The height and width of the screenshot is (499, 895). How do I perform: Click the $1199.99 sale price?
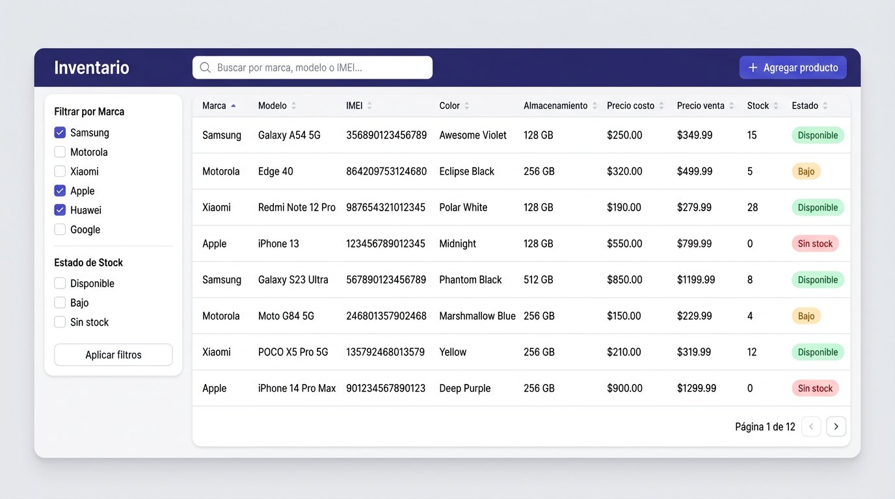pyautogui.click(x=696, y=279)
